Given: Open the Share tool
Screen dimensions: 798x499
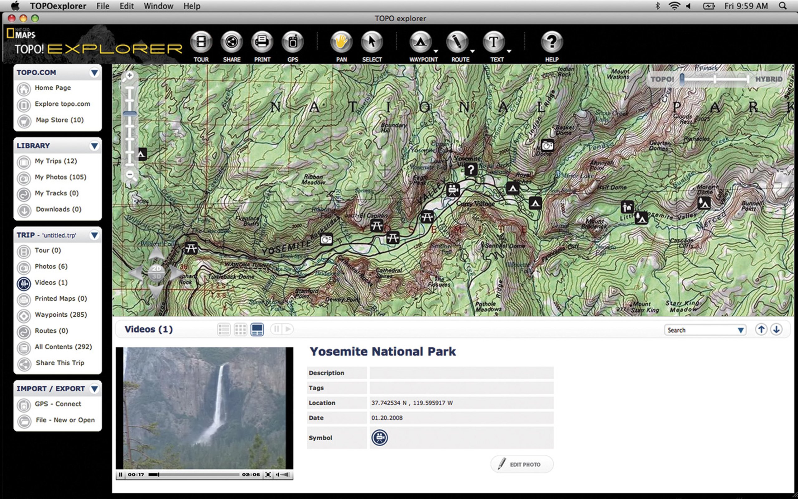Looking at the screenshot, I should click(231, 42).
